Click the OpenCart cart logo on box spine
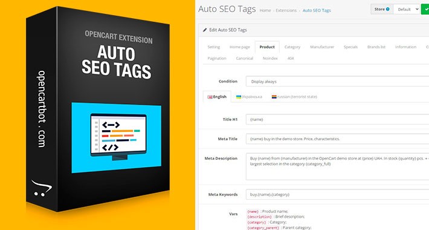Viewport: 429px width, 230px height. click(x=41, y=188)
